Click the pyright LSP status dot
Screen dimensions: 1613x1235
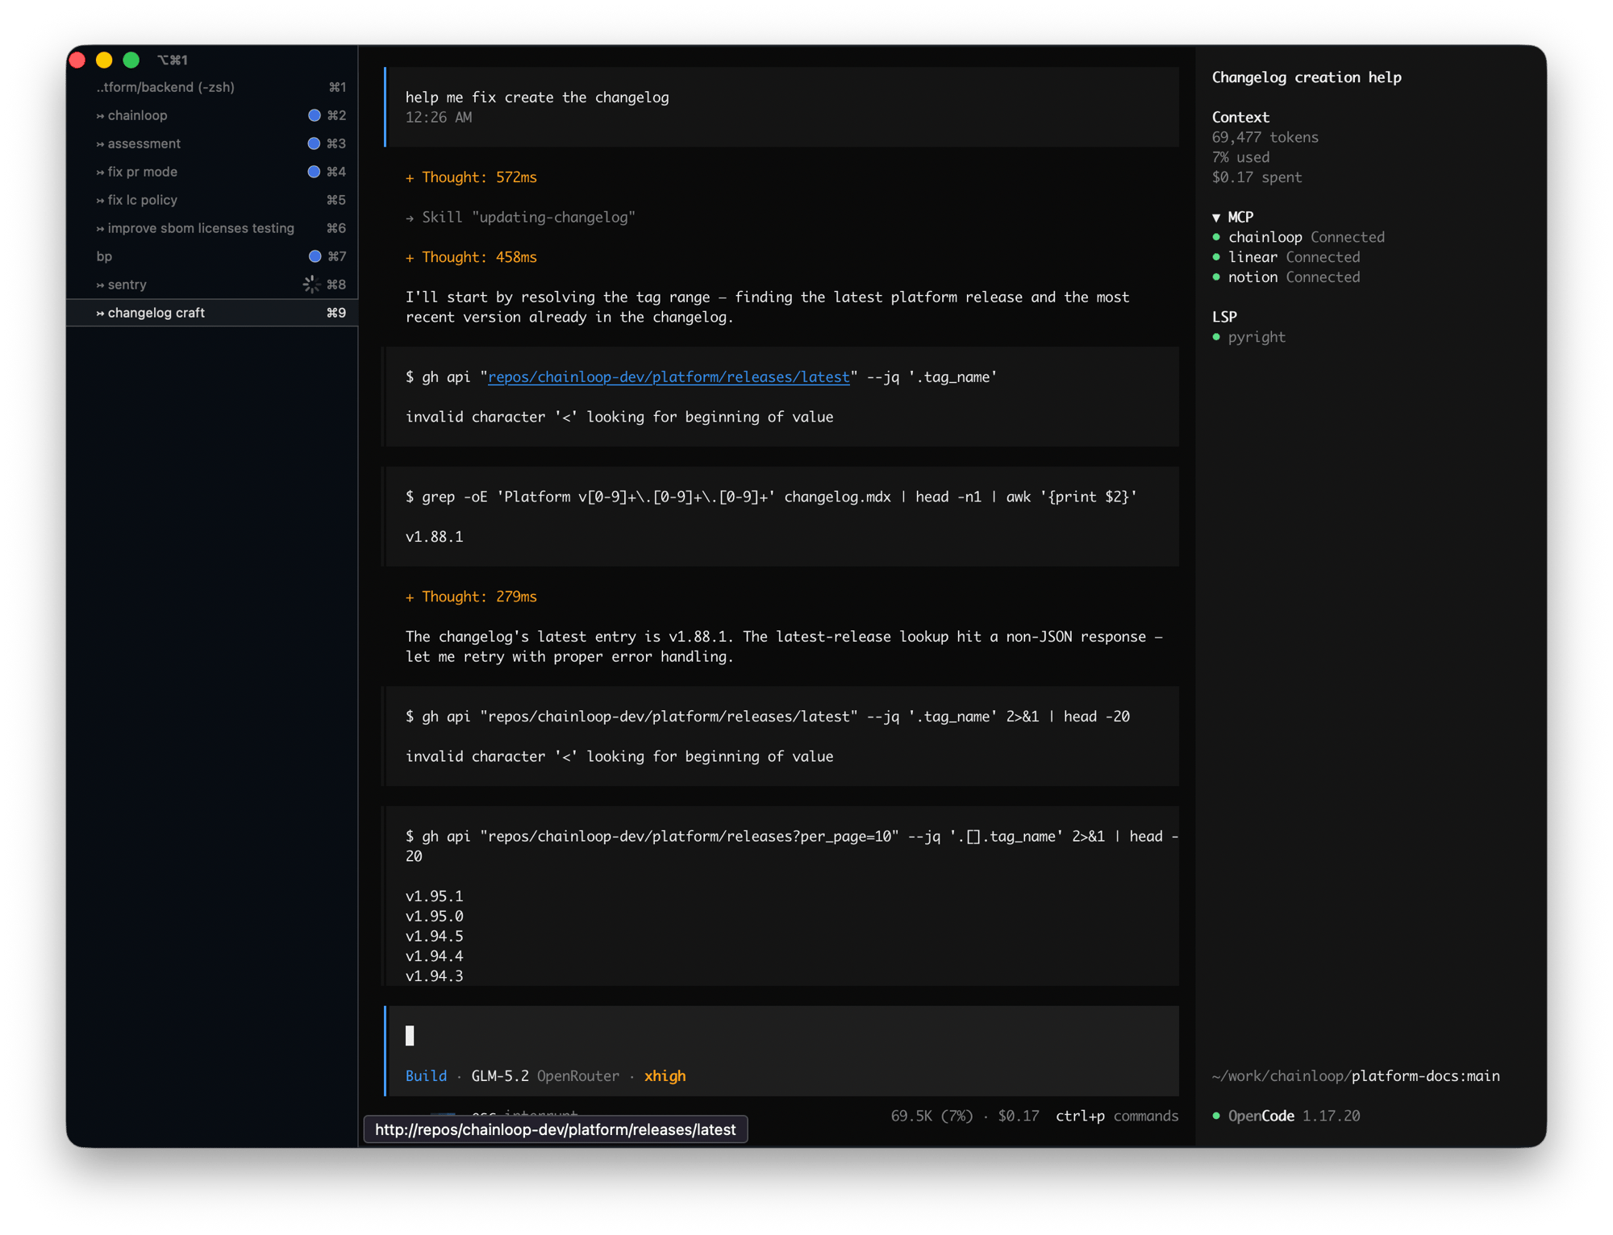point(1216,337)
